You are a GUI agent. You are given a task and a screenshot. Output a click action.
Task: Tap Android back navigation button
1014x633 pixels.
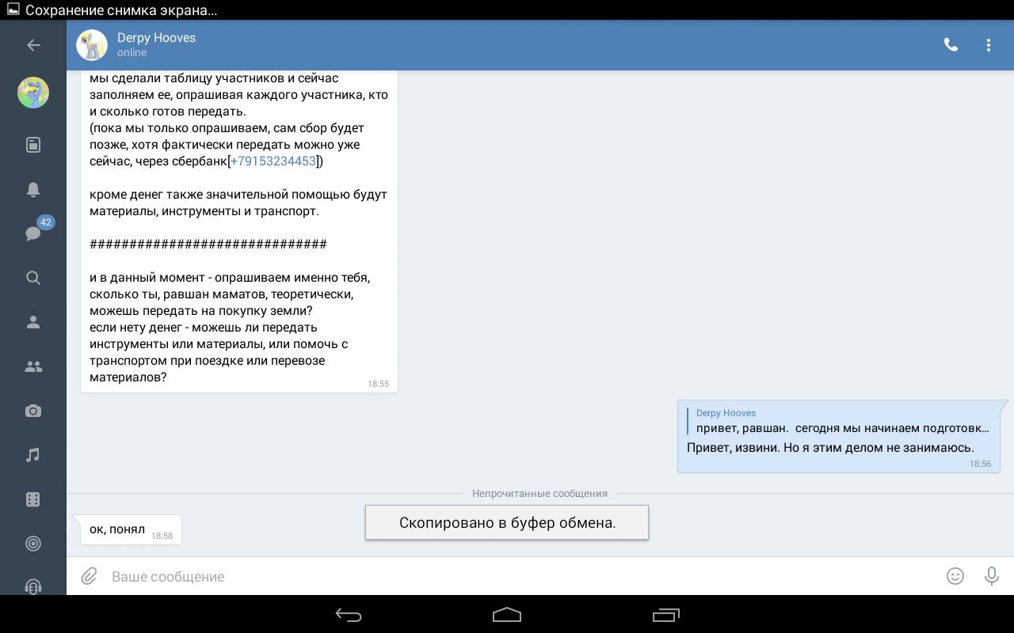[x=349, y=615]
